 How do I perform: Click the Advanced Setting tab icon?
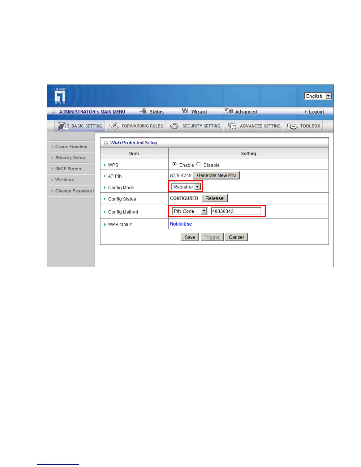[232, 126]
